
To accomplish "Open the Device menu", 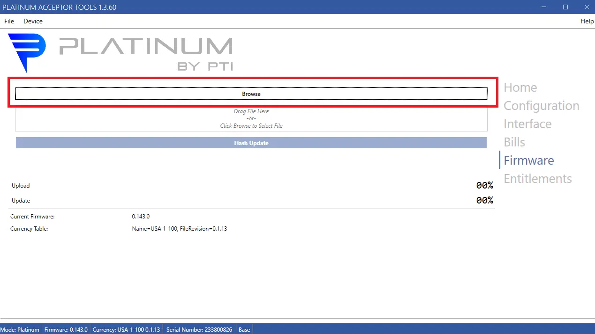I will pos(33,21).
